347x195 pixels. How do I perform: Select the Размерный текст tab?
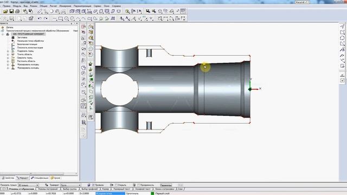coord(121,189)
